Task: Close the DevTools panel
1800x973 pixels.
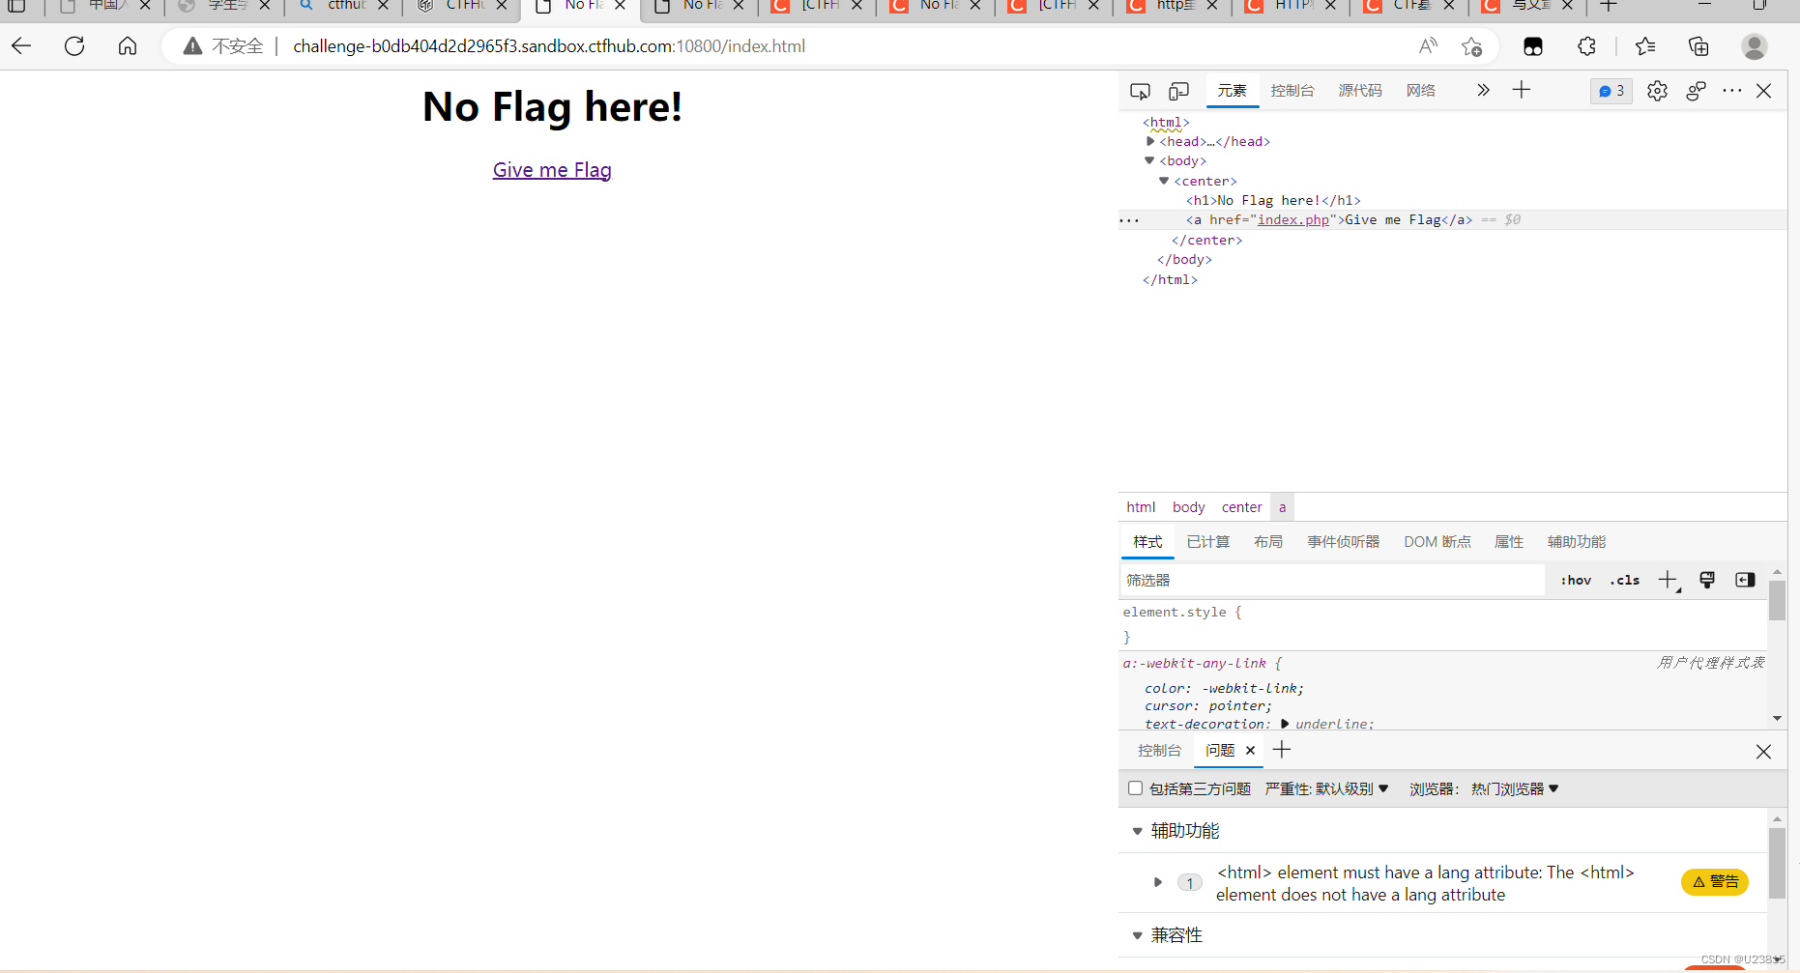Action: 1764,91
